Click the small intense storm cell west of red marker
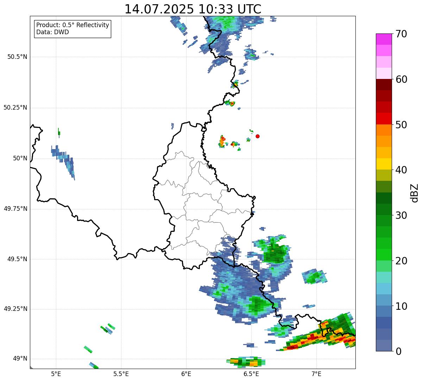This screenshot has width=423, height=381. coord(222,142)
